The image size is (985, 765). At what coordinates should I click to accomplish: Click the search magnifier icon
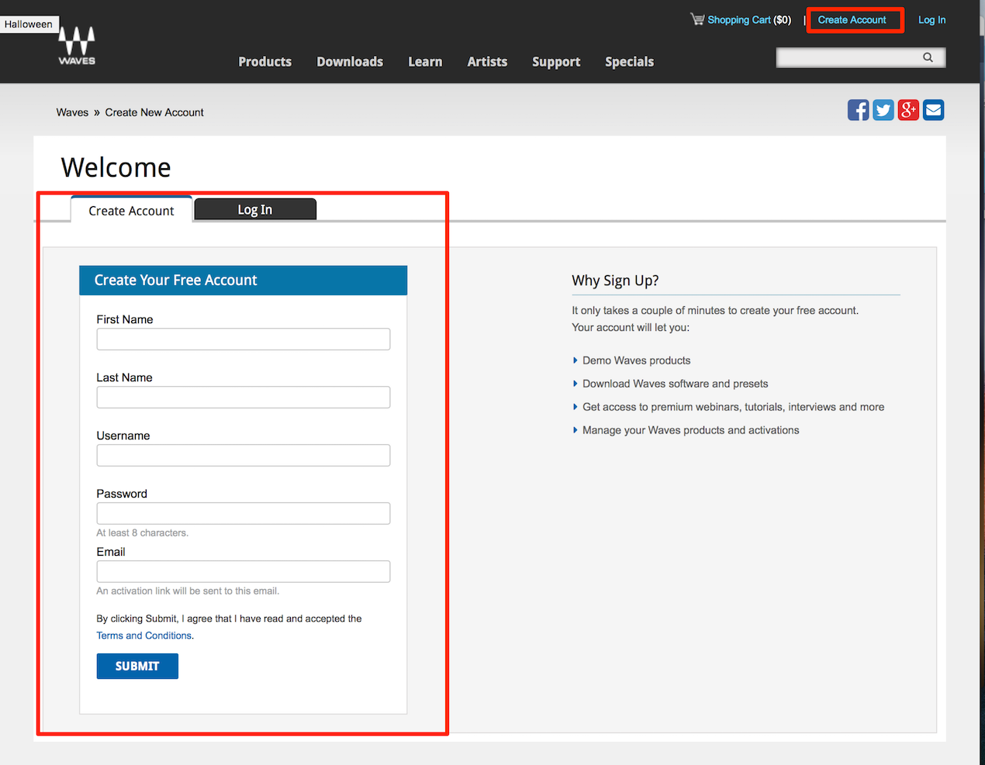pos(928,57)
